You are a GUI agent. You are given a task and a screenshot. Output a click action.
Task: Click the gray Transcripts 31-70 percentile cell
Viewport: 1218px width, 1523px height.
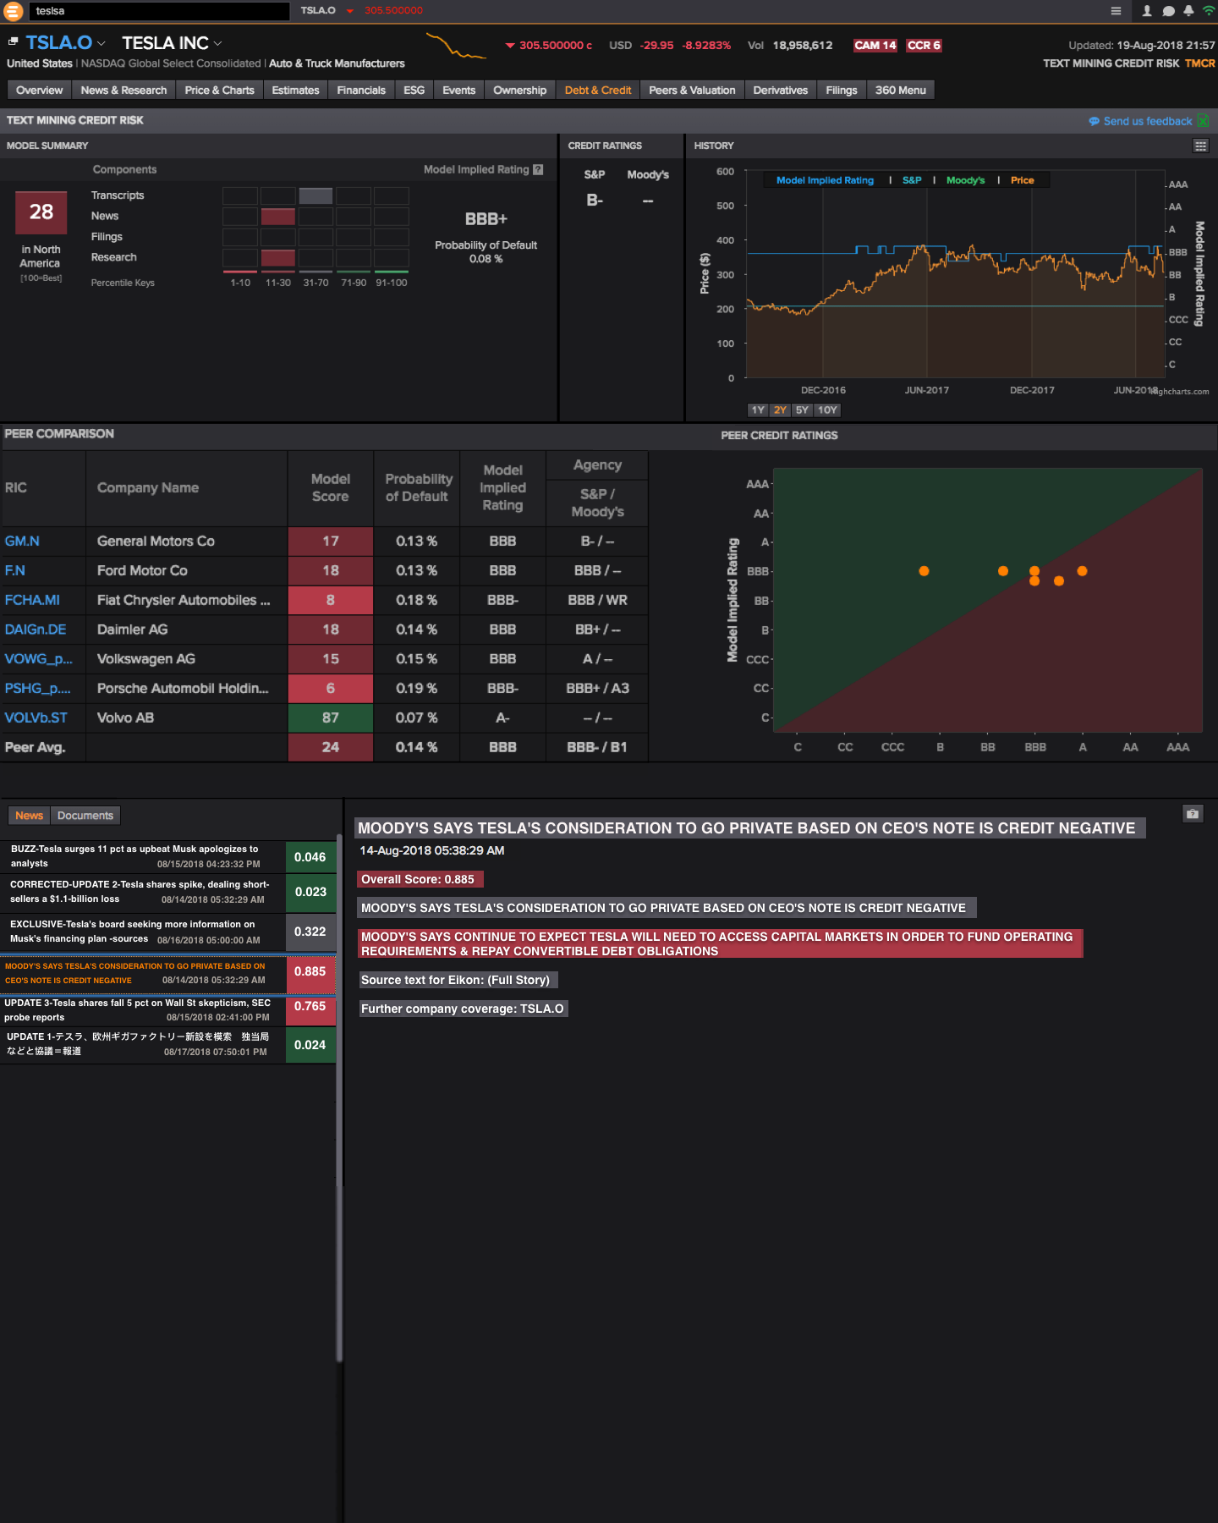click(x=315, y=195)
